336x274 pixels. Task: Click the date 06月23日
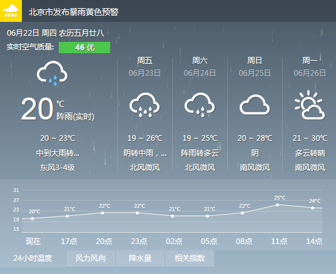[x=145, y=73]
